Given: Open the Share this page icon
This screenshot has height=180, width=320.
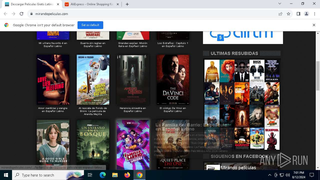Looking at the screenshot, I should coord(280,14).
